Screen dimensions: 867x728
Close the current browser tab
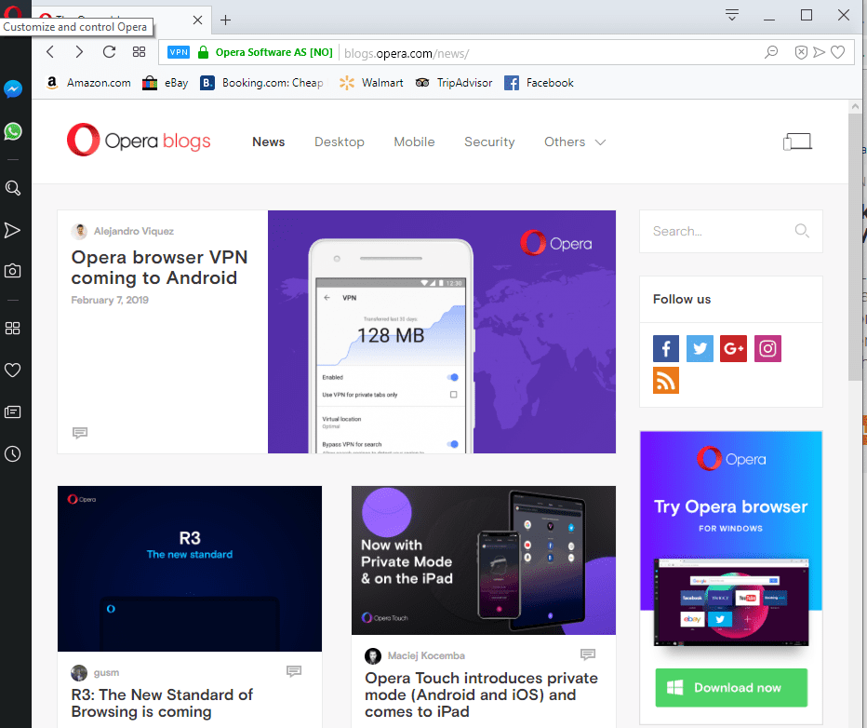(197, 20)
